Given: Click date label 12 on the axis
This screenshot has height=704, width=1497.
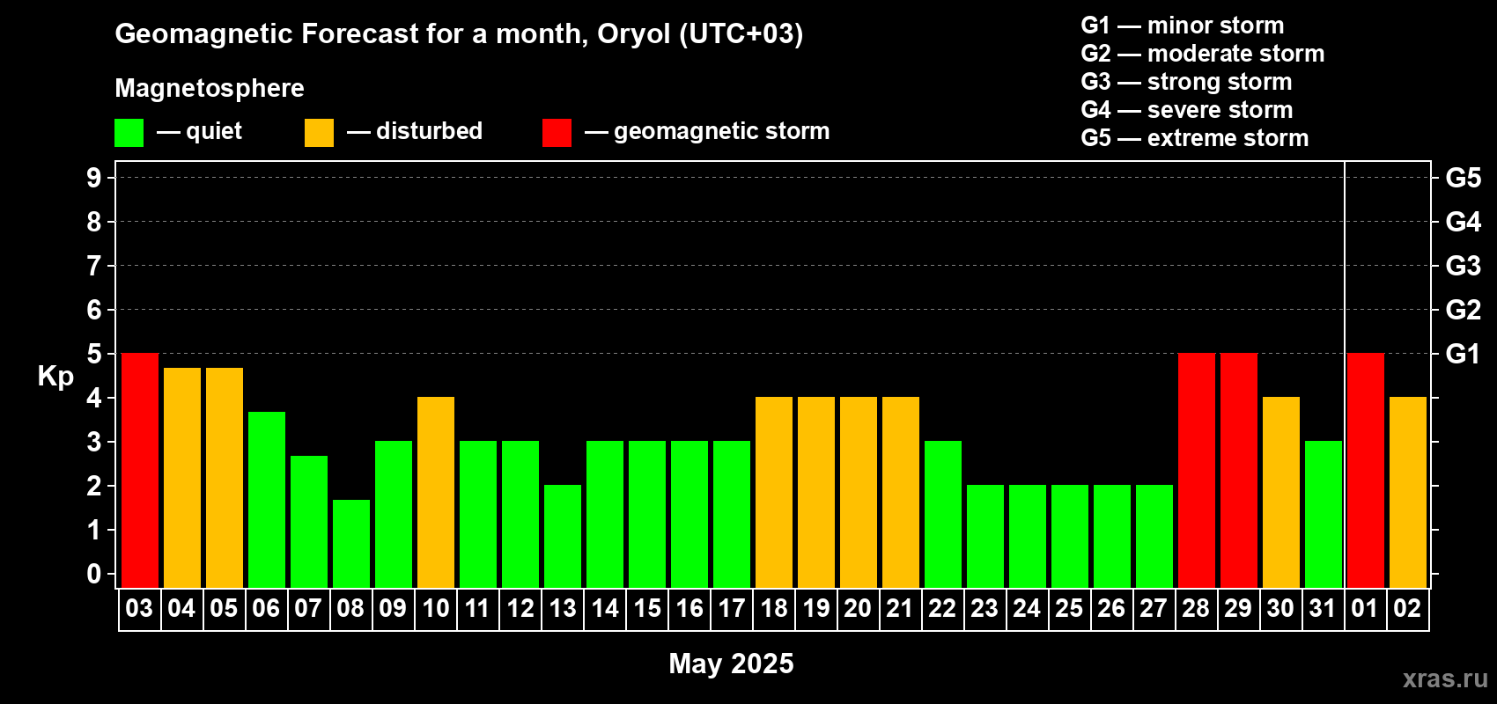Looking at the screenshot, I should [x=520, y=608].
